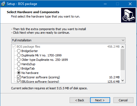This screenshot has height=106, width=137.
Task: Click the components list scroll up arrow
Action: [x=123, y=47]
